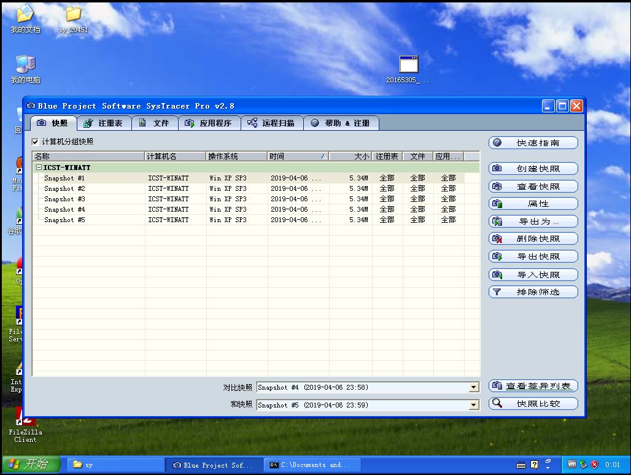Image resolution: width=631 pixels, height=475 pixels.
Task: Select the Snapshot #3 row
Action: (x=256, y=199)
